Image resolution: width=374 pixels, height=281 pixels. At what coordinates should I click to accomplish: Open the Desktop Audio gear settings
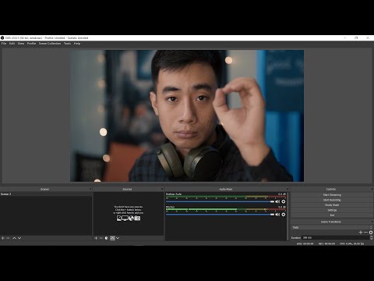[x=284, y=201]
